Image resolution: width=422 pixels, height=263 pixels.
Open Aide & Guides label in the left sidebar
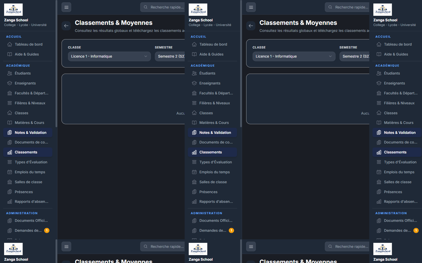tap(27, 54)
